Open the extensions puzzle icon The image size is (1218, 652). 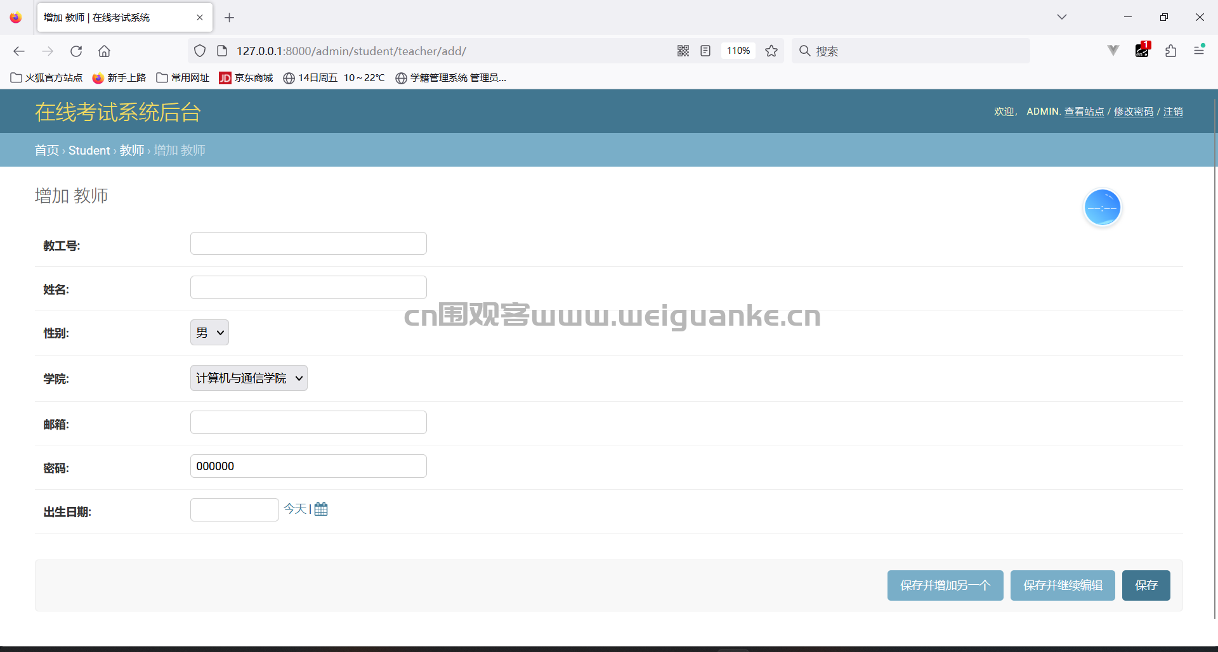[1171, 51]
